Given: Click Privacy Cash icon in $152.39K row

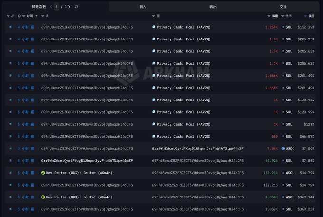Looking at the screenshot, I should (x=154, y=27).
